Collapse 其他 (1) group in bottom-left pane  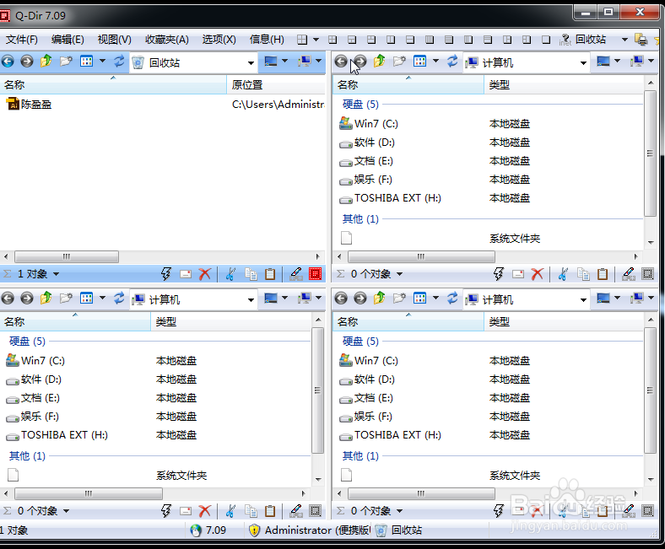[27, 455]
